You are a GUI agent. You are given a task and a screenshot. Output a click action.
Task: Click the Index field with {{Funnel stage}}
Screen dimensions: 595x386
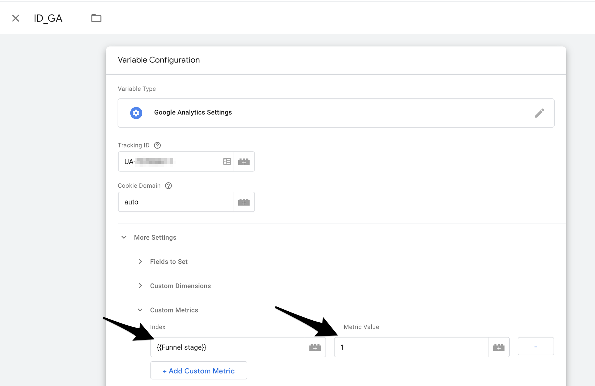228,347
